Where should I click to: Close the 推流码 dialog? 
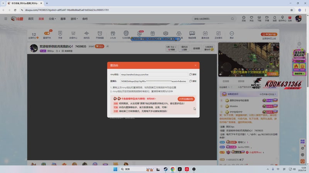tap(195, 65)
